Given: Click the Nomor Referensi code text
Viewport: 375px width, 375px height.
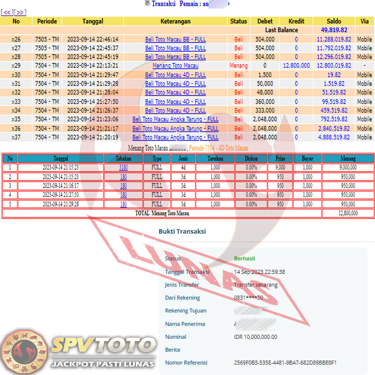Looking at the screenshot, I should click(x=285, y=363).
